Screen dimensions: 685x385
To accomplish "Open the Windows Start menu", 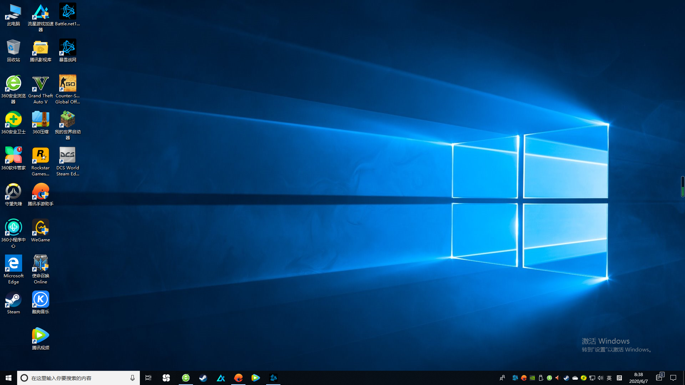I will (9, 378).
